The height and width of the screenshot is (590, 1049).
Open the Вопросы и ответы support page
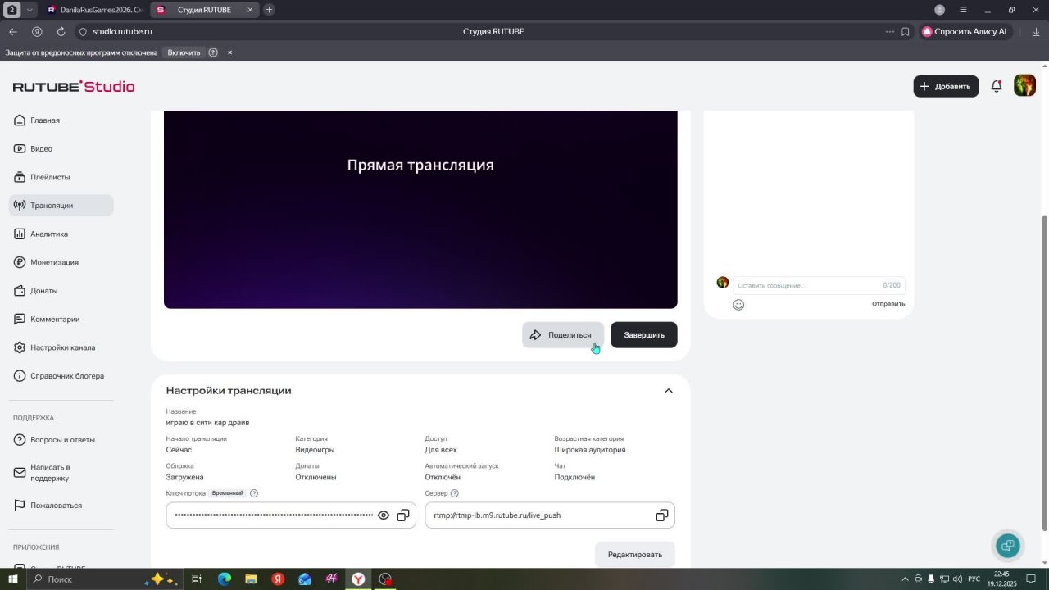(x=61, y=440)
